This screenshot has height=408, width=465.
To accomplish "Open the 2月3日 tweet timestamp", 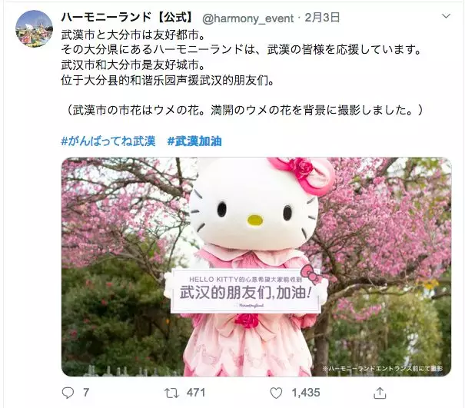I will 322,18.
